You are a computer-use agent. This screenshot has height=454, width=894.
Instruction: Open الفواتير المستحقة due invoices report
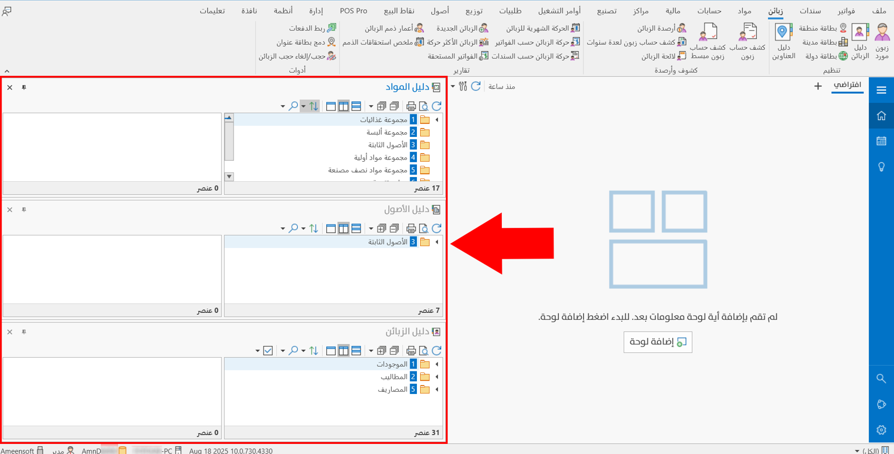pos(458,56)
